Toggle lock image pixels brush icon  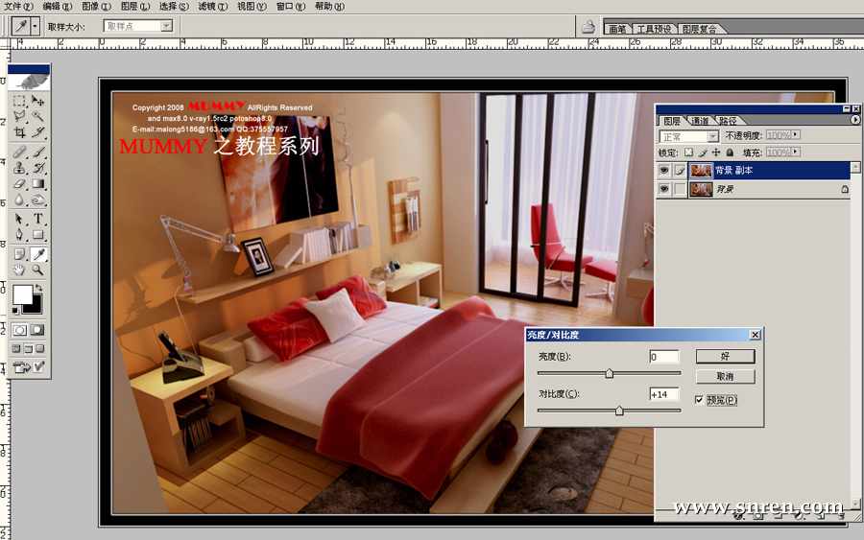703,153
